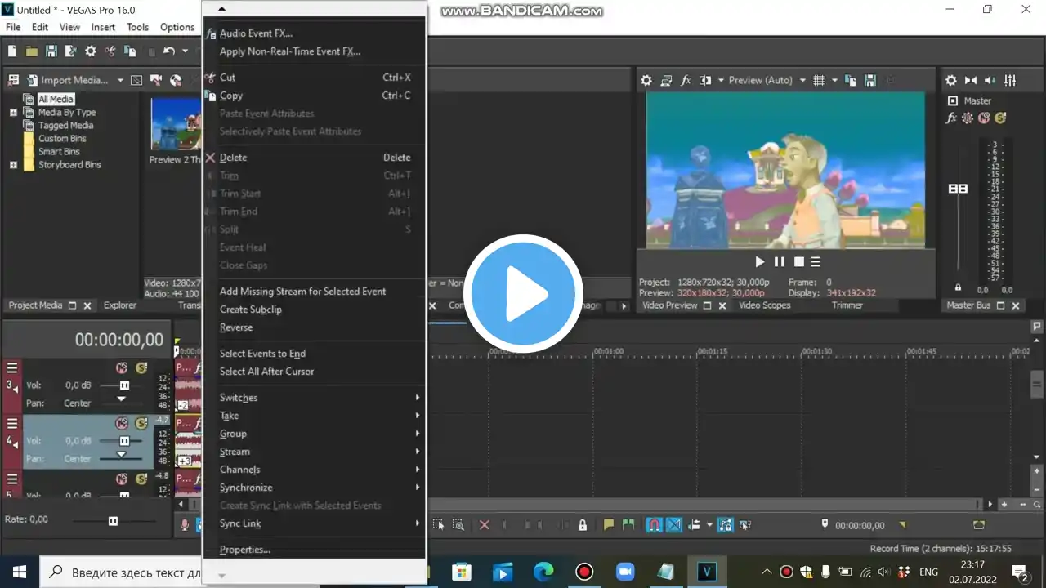
Task: Open the Undo history dropdown arrow
Action: (x=185, y=51)
